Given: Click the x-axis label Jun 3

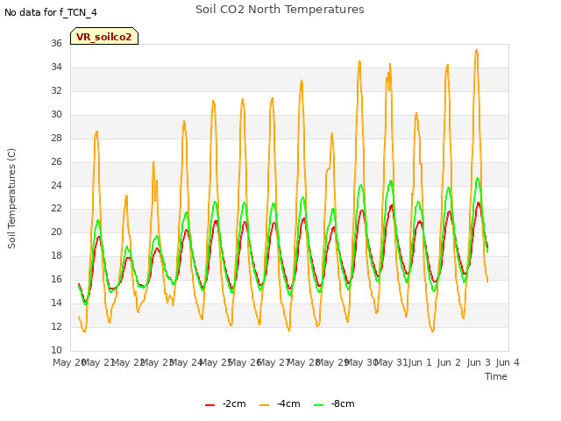Looking at the screenshot, I should tap(479, 362).
